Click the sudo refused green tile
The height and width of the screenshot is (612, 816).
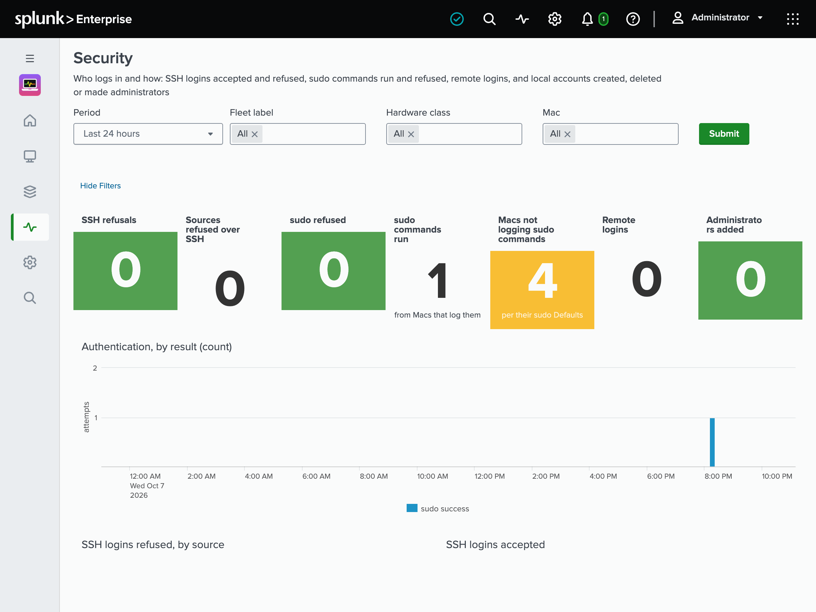(334, 271)
